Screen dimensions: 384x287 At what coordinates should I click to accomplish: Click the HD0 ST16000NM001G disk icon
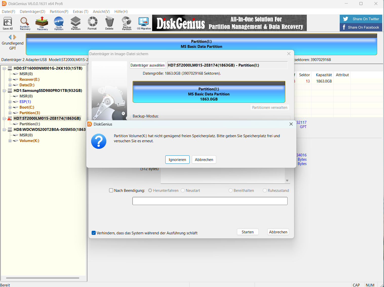(x=10, y=68)
